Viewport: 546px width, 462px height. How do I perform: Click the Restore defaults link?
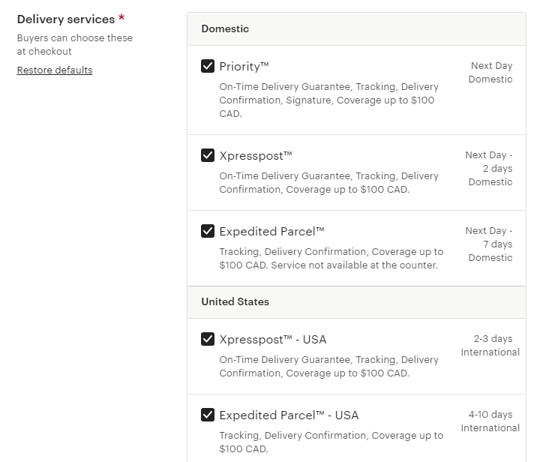pyautogui.click(x=55, y=70)
